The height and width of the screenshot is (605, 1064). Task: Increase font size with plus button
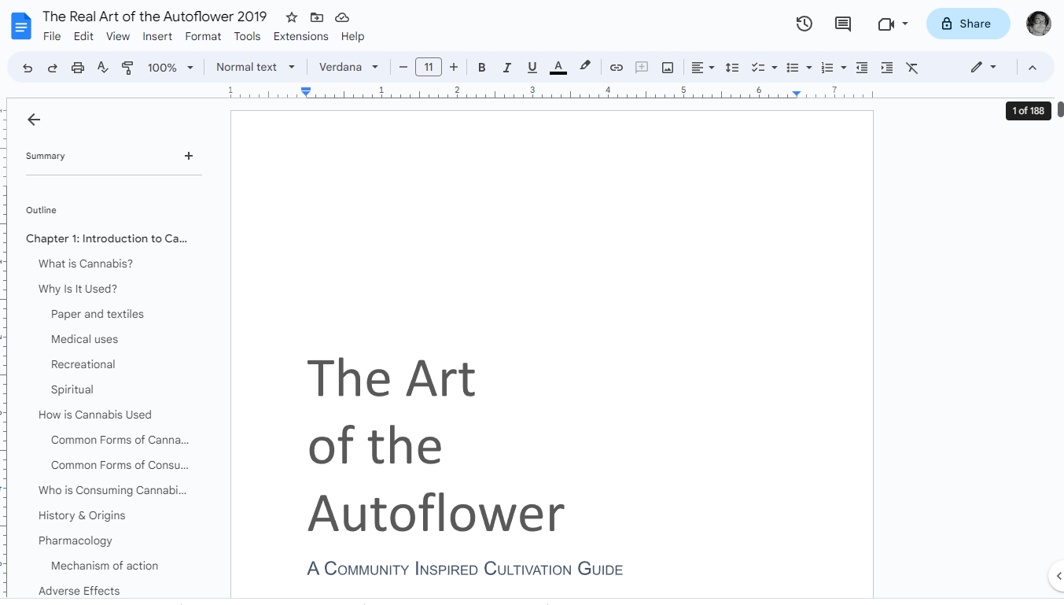click(454, 68)
